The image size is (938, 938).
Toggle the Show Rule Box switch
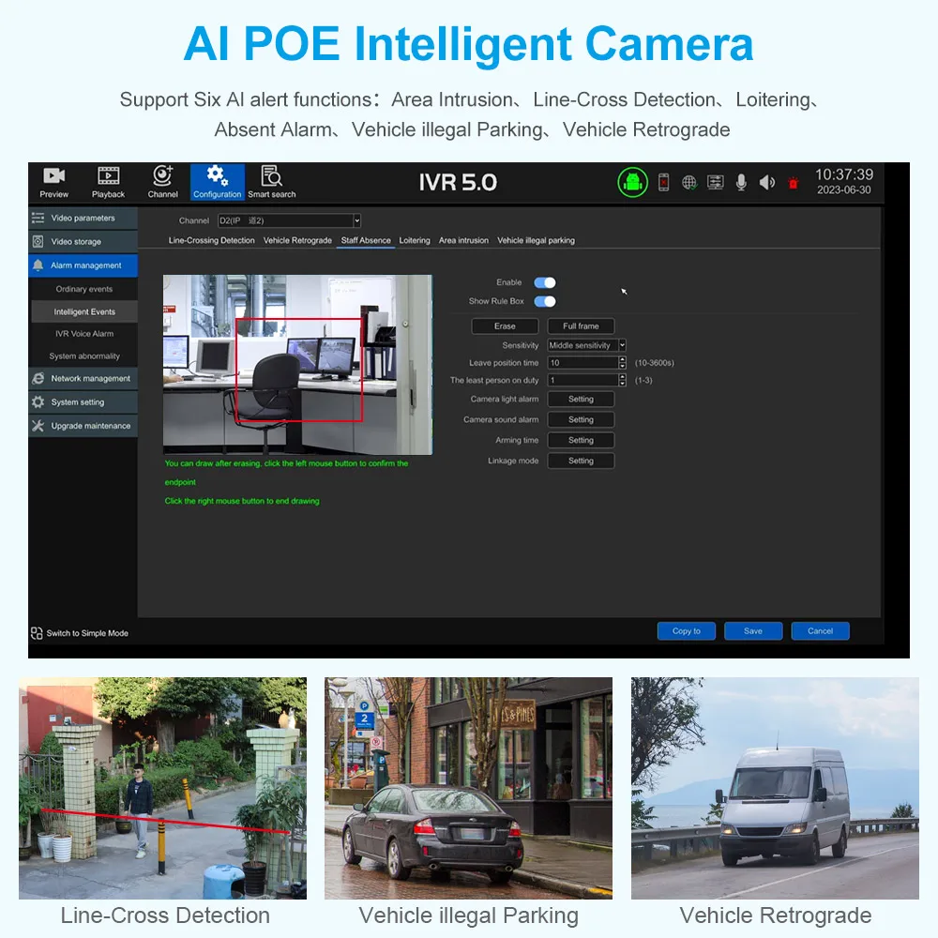pyautogui.click(x=545, y=301)
